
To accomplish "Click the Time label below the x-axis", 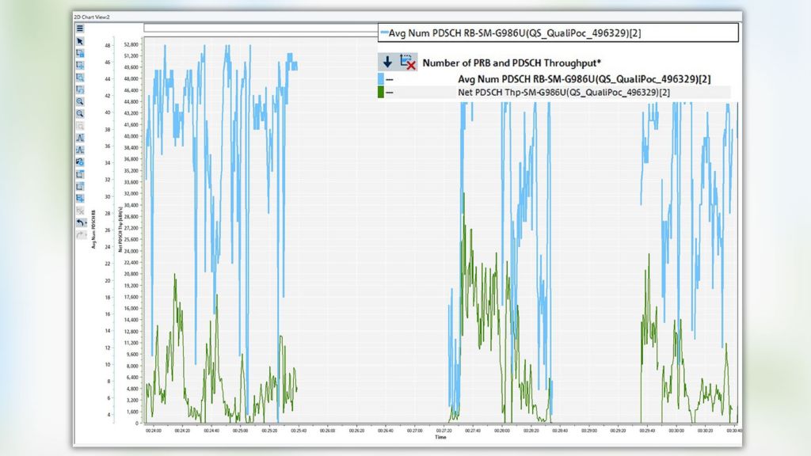I will coord(440,437).
